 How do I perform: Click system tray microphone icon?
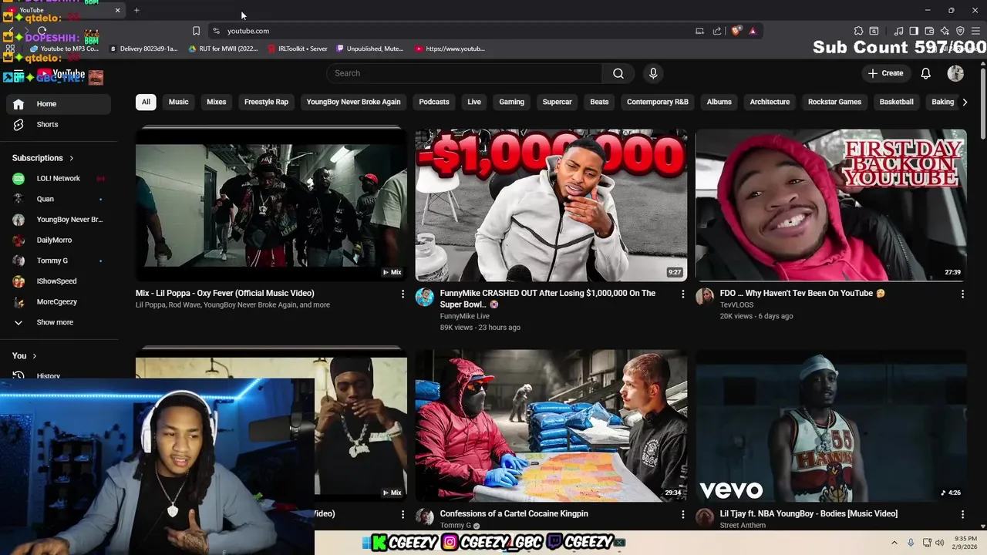pos(911,543)
